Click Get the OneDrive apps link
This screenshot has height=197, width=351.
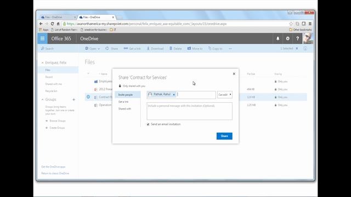point(53,167)
